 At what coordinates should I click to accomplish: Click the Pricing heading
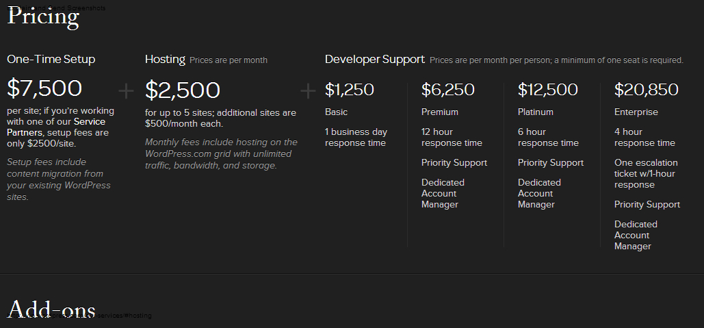coord(43,16)
